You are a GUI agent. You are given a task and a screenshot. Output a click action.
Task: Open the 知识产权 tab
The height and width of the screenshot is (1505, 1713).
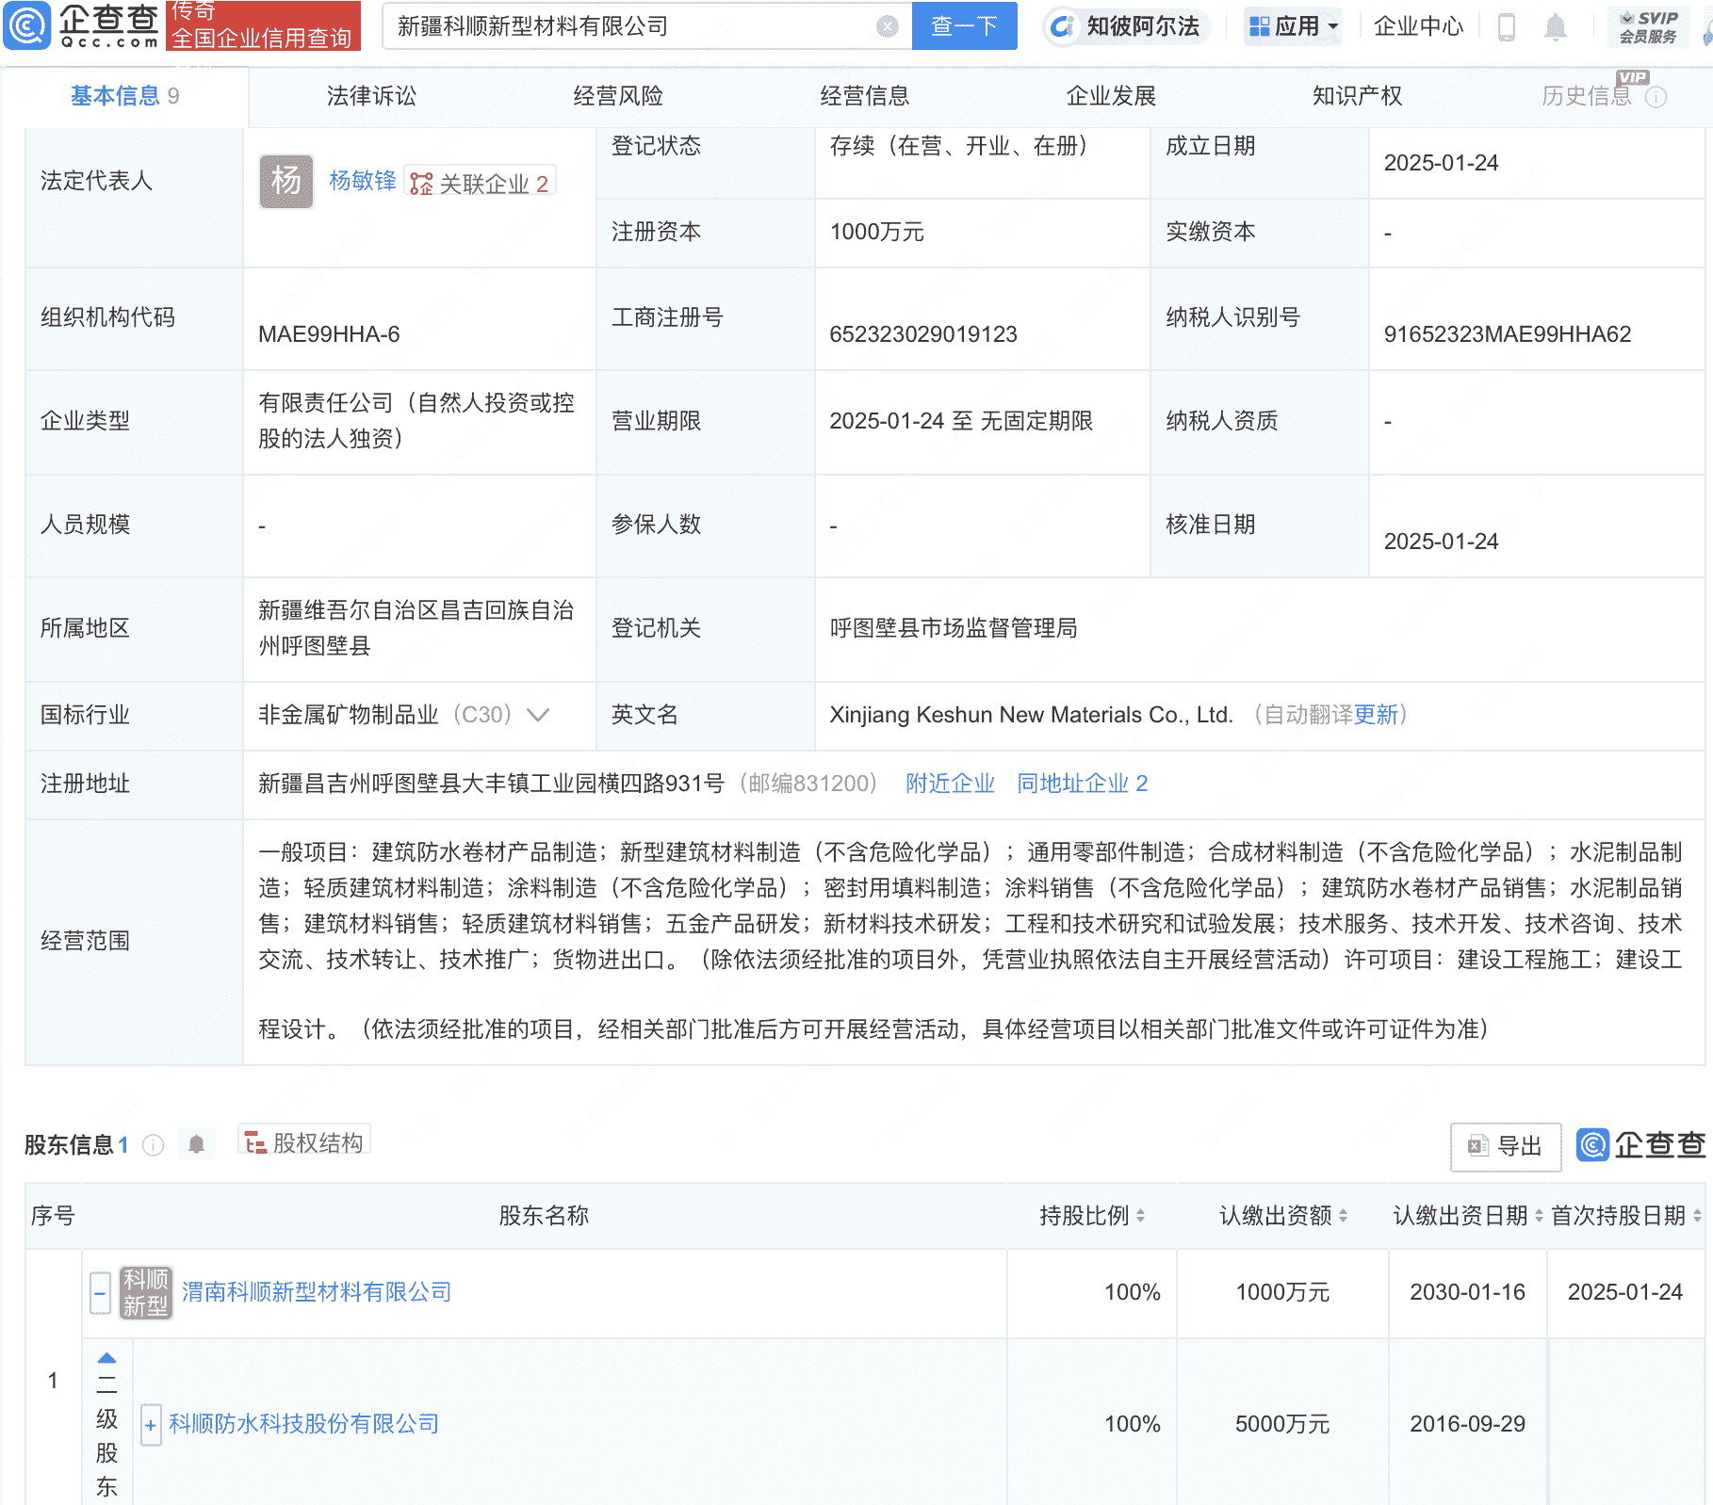tap(1355, 95)
